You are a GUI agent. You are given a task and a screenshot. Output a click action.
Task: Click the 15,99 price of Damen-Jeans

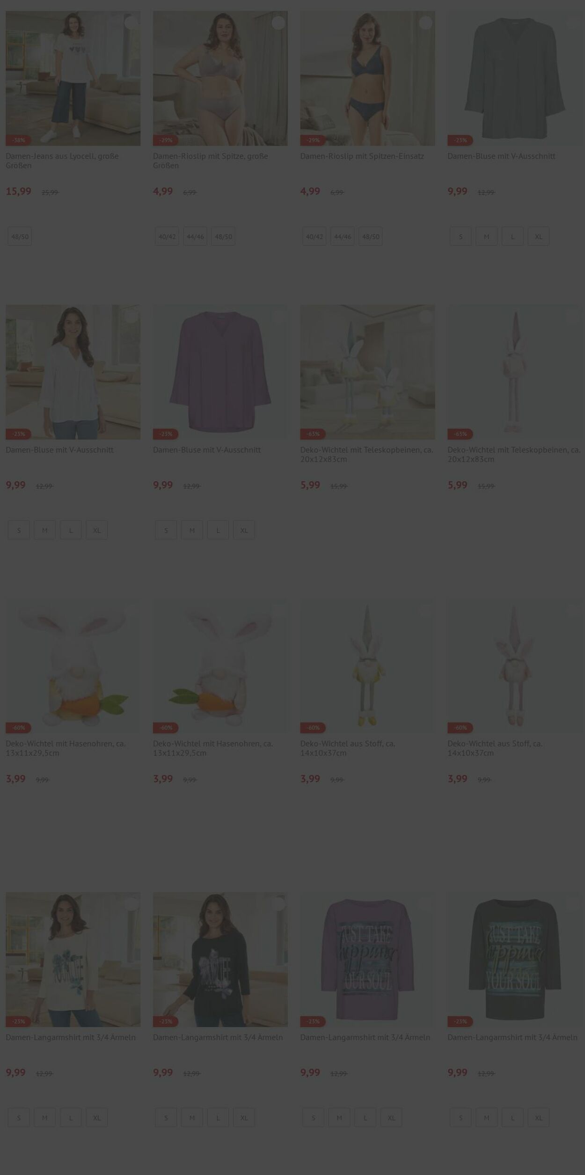pos(19,192)
